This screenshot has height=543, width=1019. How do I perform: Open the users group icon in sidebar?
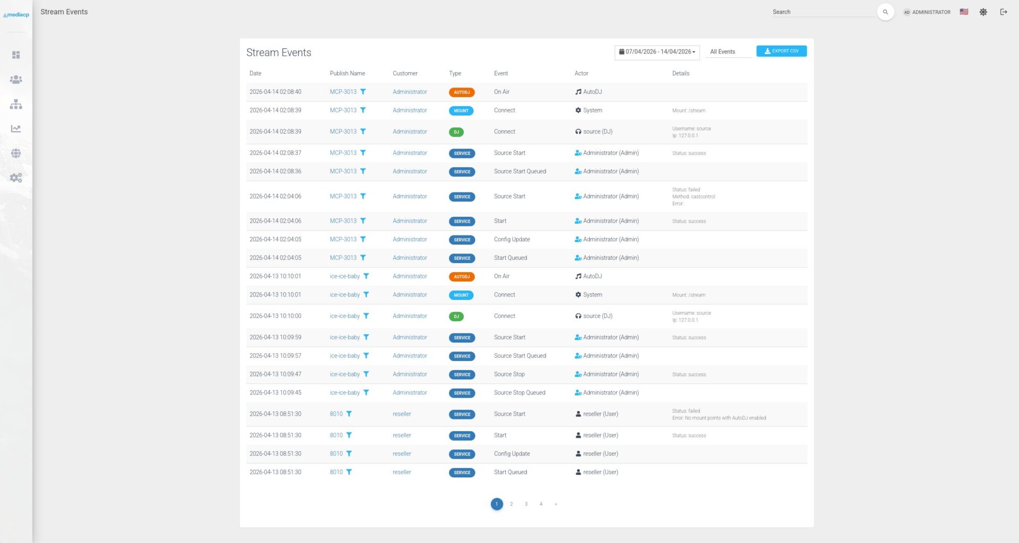[16, 80]
